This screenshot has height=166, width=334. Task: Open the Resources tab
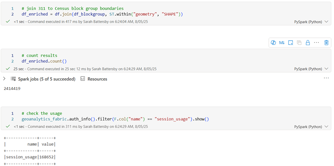click(97, 79)
